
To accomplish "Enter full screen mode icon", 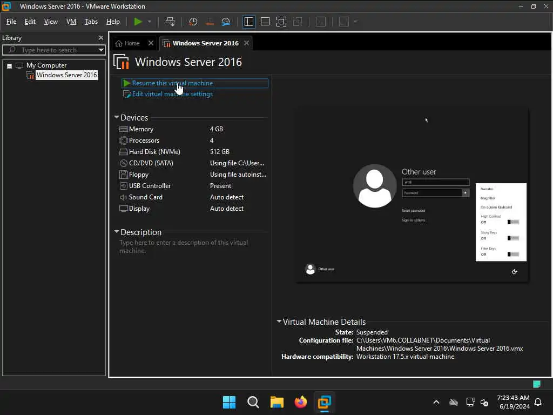I will [x=281, y=22].
